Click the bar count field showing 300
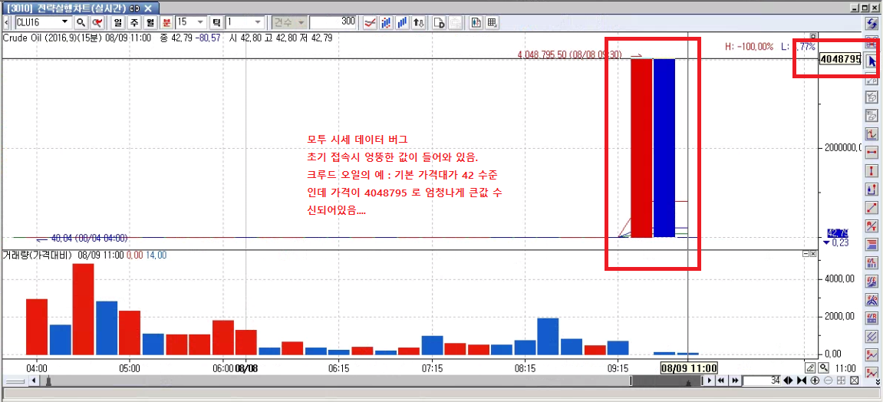The width and height of the screenshot is (883, 402). tap(334, 22)
